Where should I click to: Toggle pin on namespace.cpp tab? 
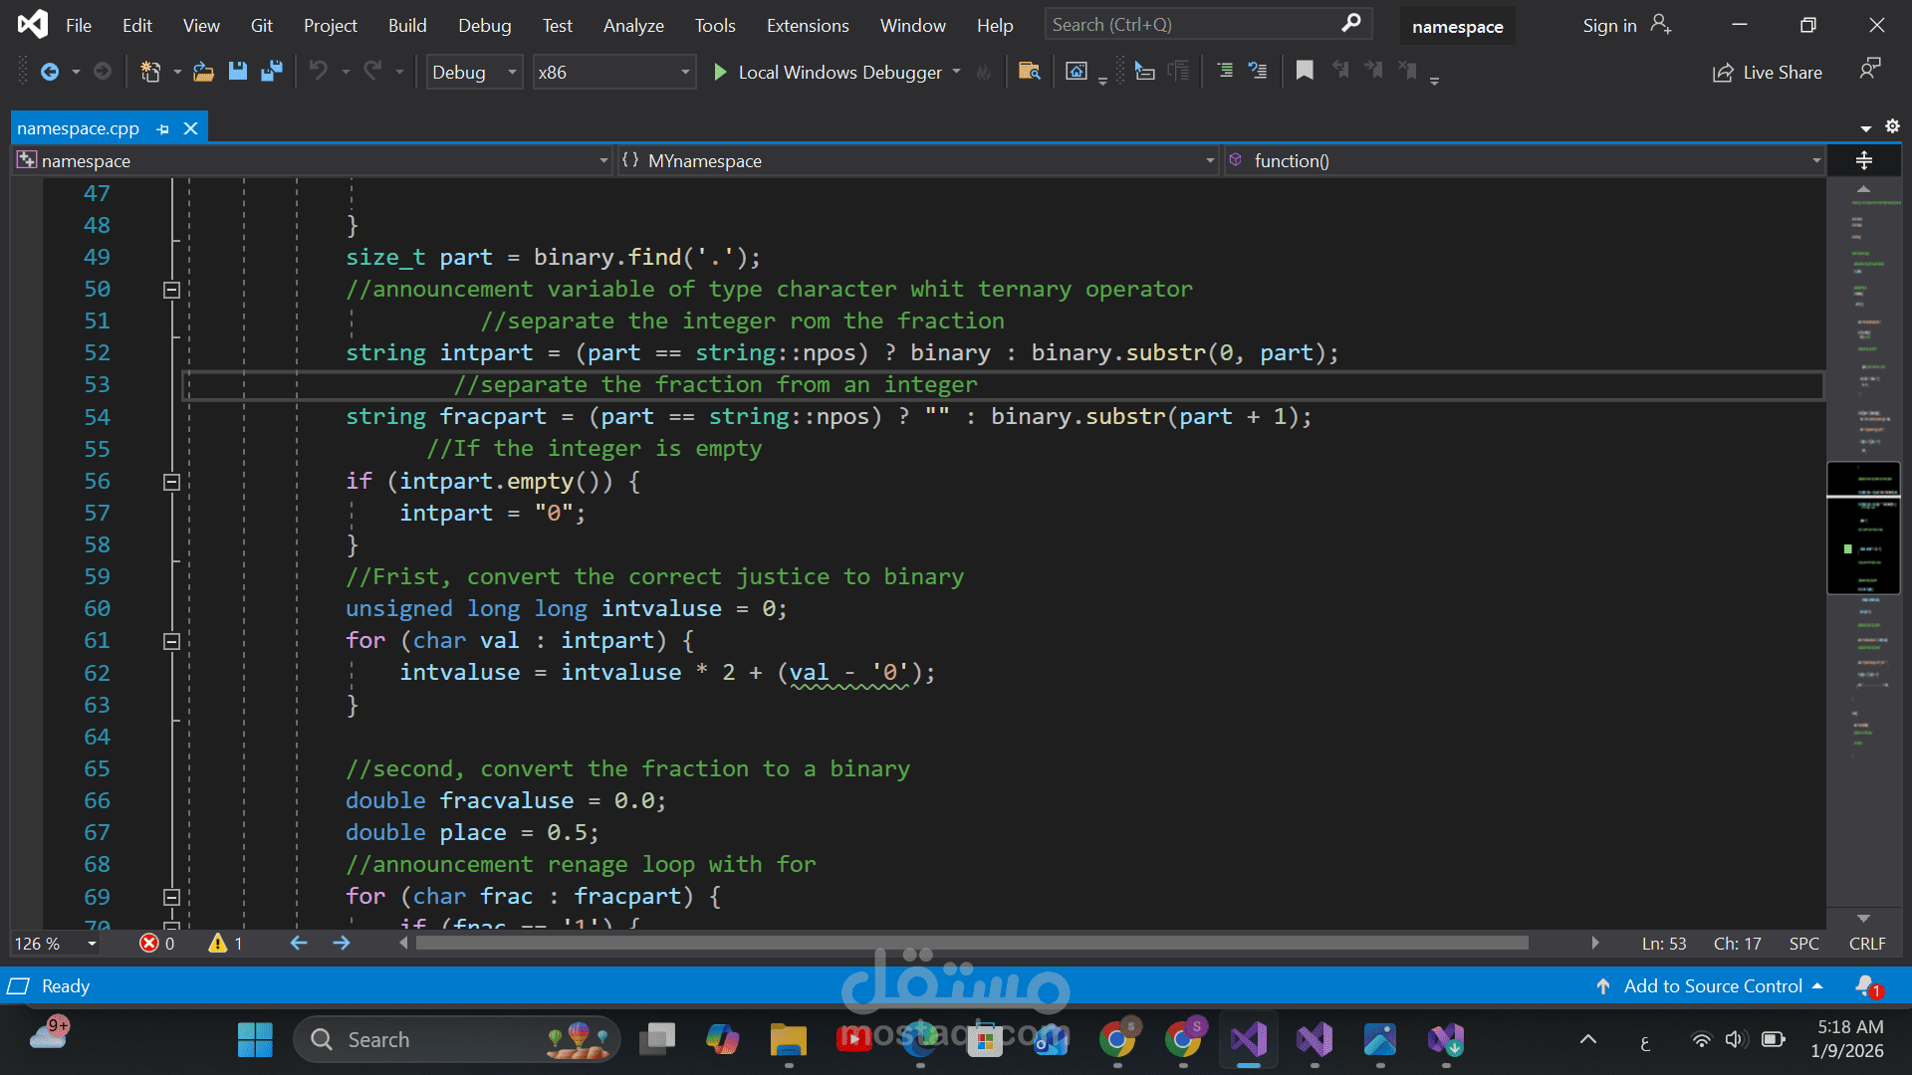pos(163,128)
